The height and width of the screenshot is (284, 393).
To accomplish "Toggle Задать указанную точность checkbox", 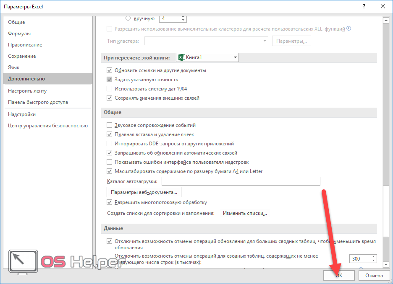I will tap(109, 80).
